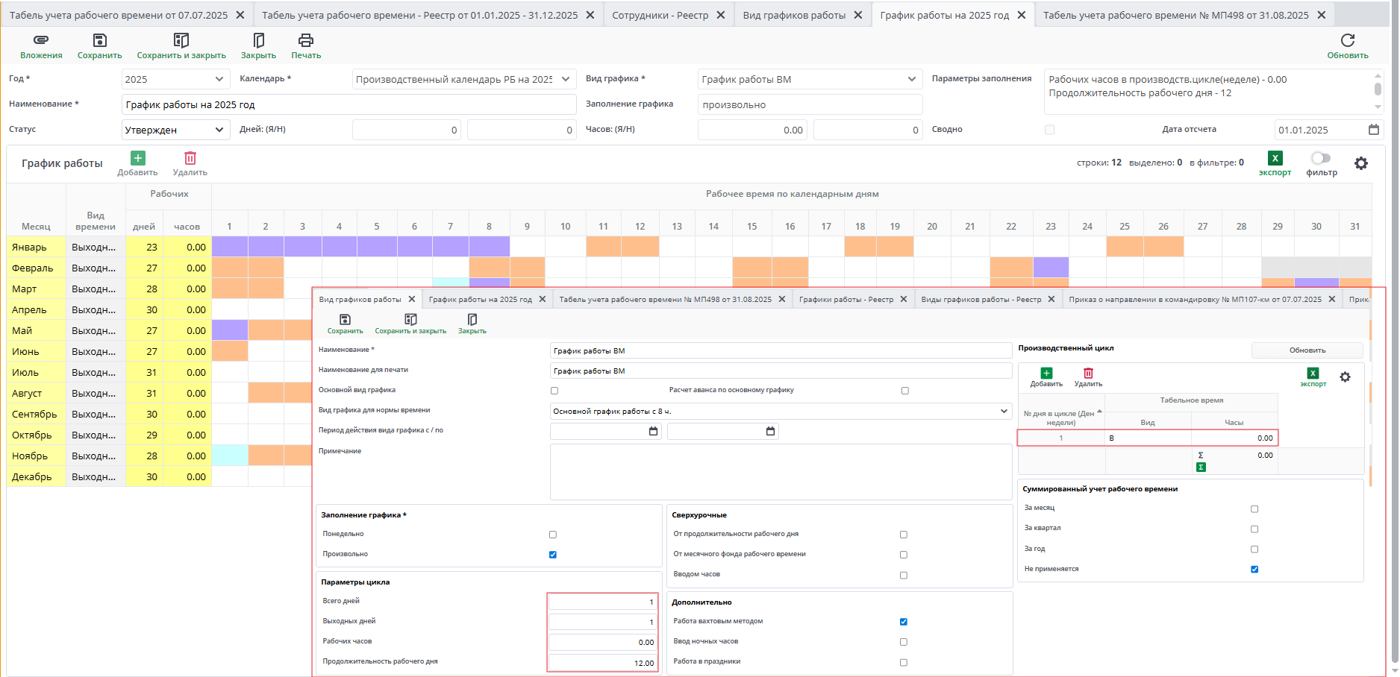The height and width of the screenshot is (677, 1400).
Task: Click Сохранить icon in the lower inset form
Action: [x=345, y=320]
